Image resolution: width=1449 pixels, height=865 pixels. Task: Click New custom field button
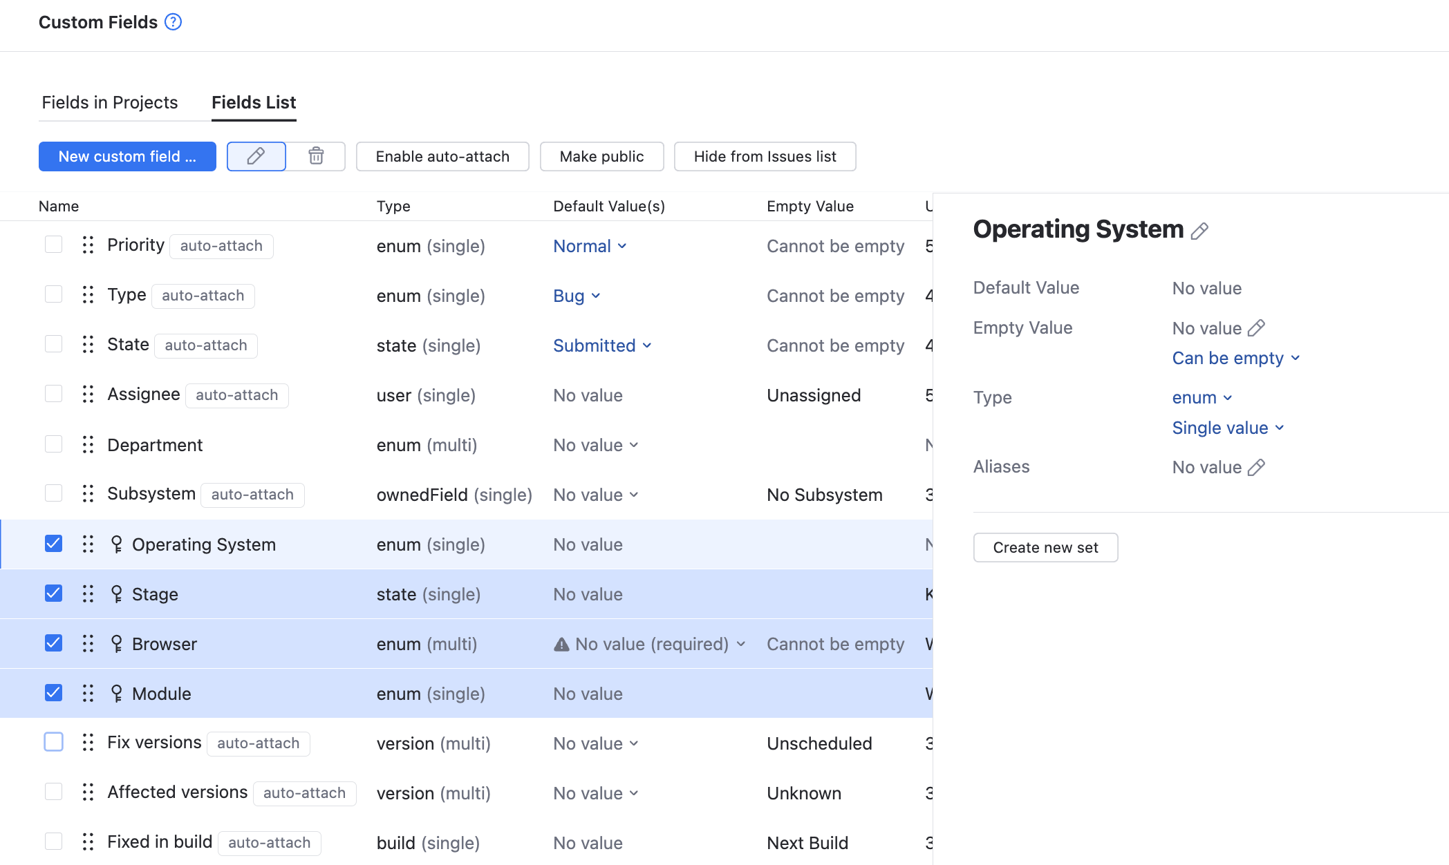coord(127,156)
